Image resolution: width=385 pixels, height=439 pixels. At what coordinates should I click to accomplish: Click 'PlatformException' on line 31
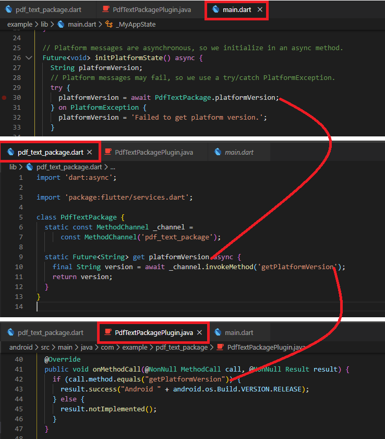tap(104, 108)
